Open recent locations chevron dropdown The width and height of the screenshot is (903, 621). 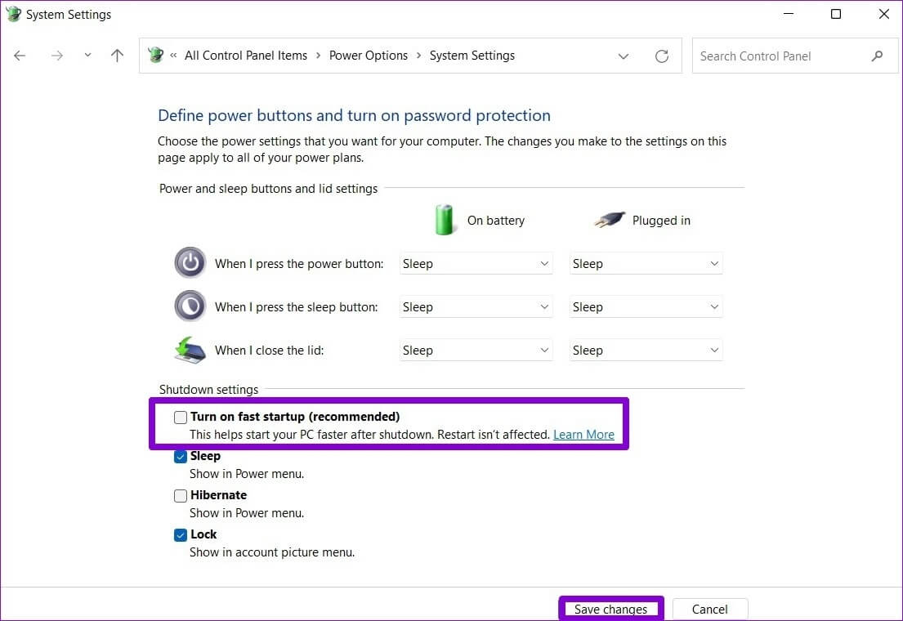tap(87, 56)
